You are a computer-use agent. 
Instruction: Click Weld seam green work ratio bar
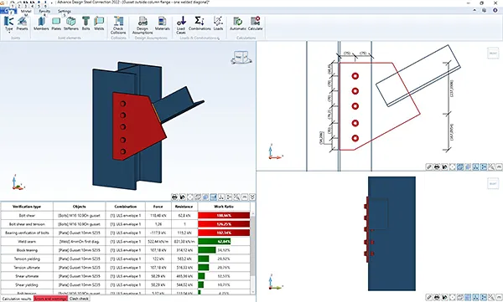pos(215,242)
